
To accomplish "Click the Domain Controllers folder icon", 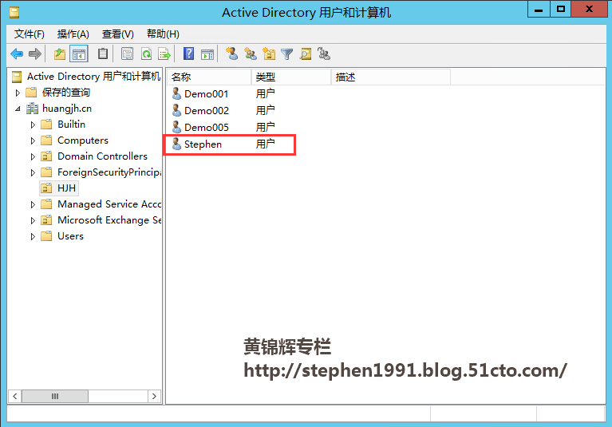I will click(46, 156).
